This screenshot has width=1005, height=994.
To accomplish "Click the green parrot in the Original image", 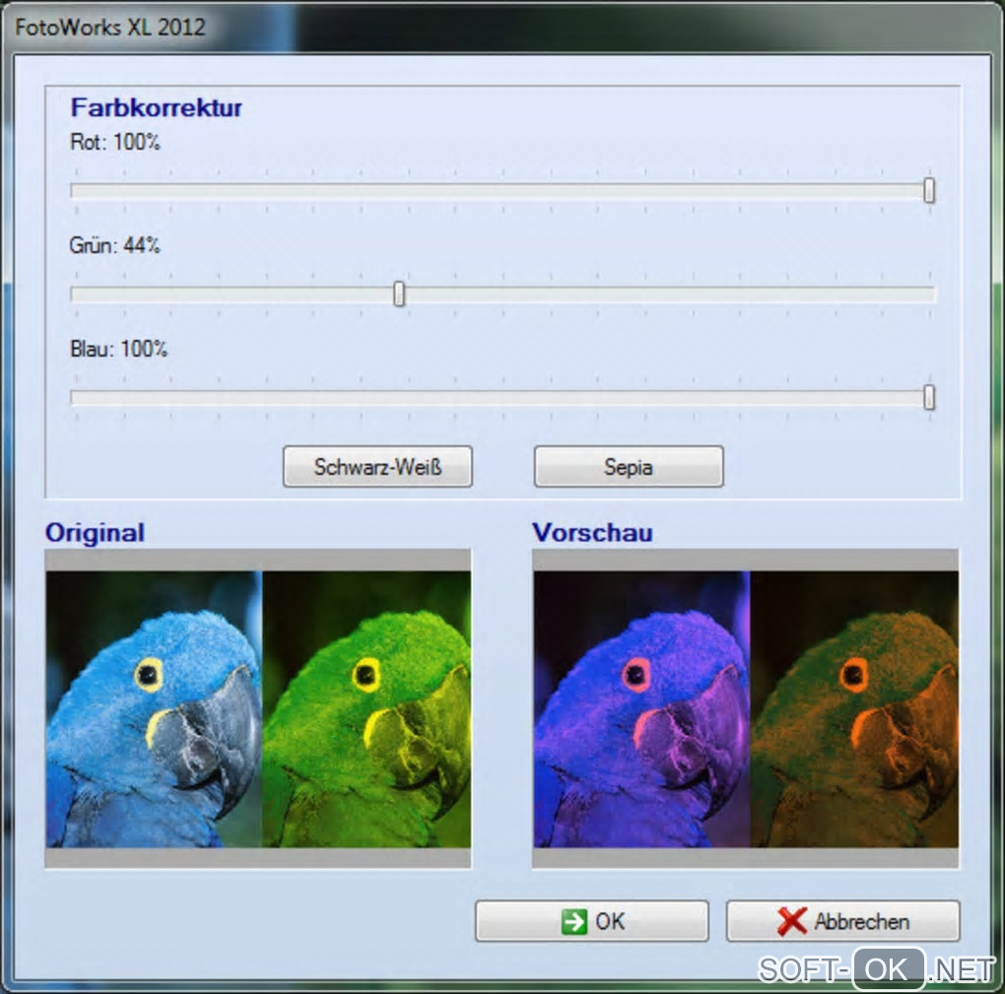I will coord(367,709).
